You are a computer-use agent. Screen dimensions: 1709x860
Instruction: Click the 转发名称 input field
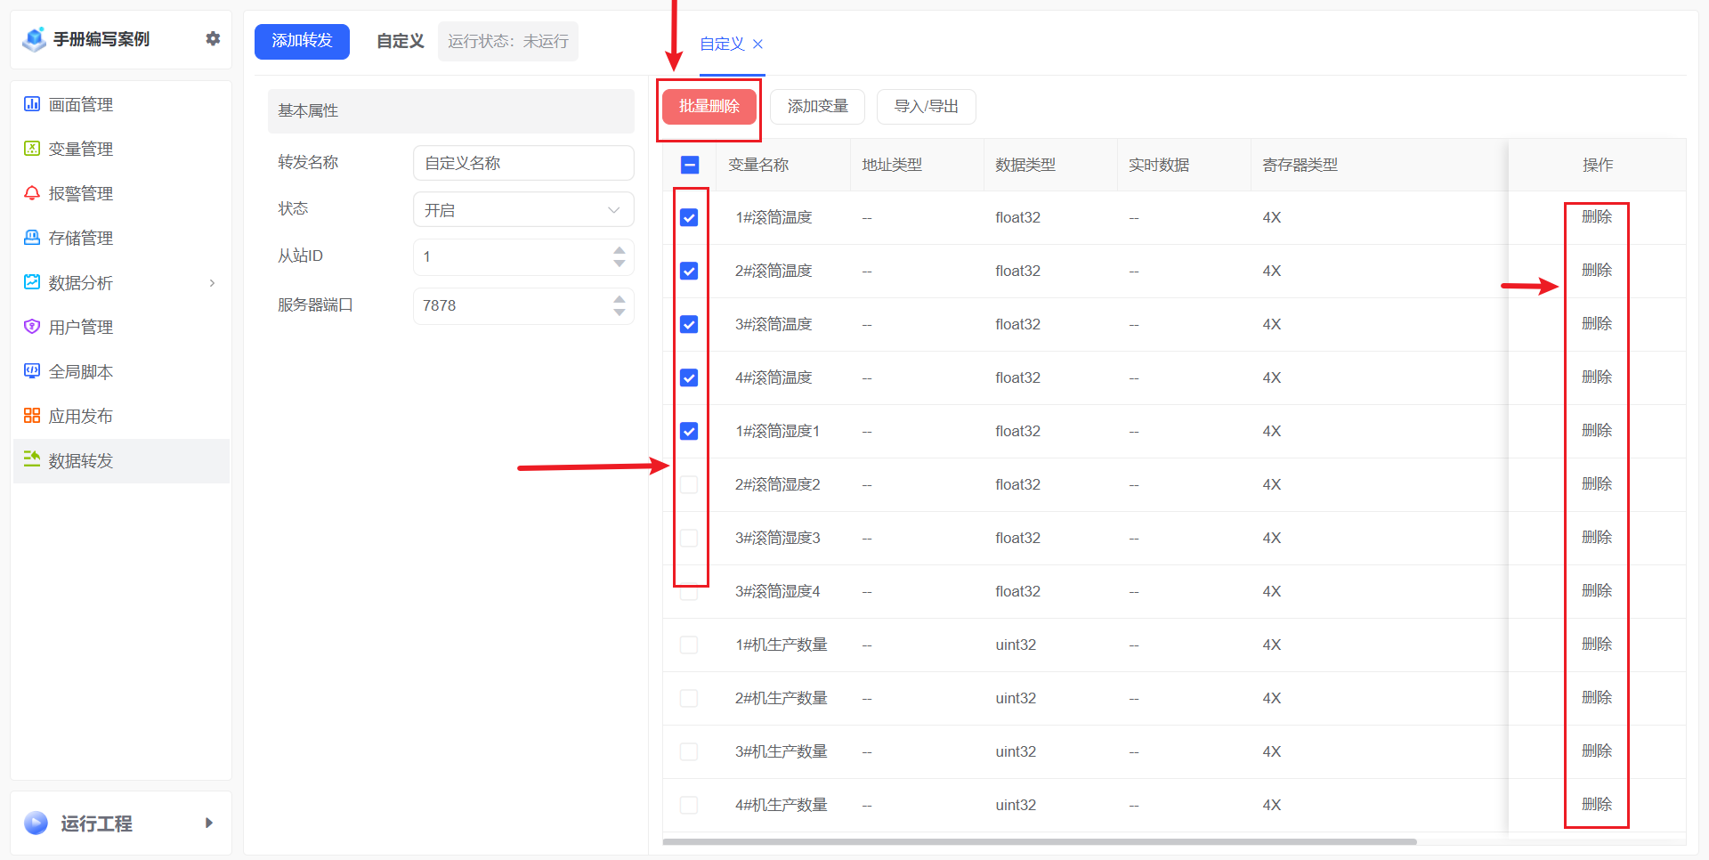[523, 163]
